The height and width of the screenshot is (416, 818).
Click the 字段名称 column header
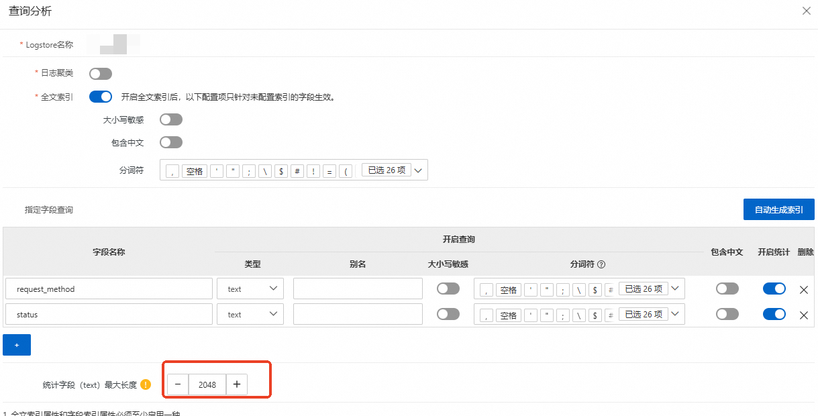109,252
